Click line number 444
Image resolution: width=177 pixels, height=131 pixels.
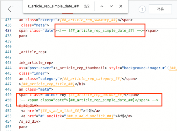(x=8, y=68)
